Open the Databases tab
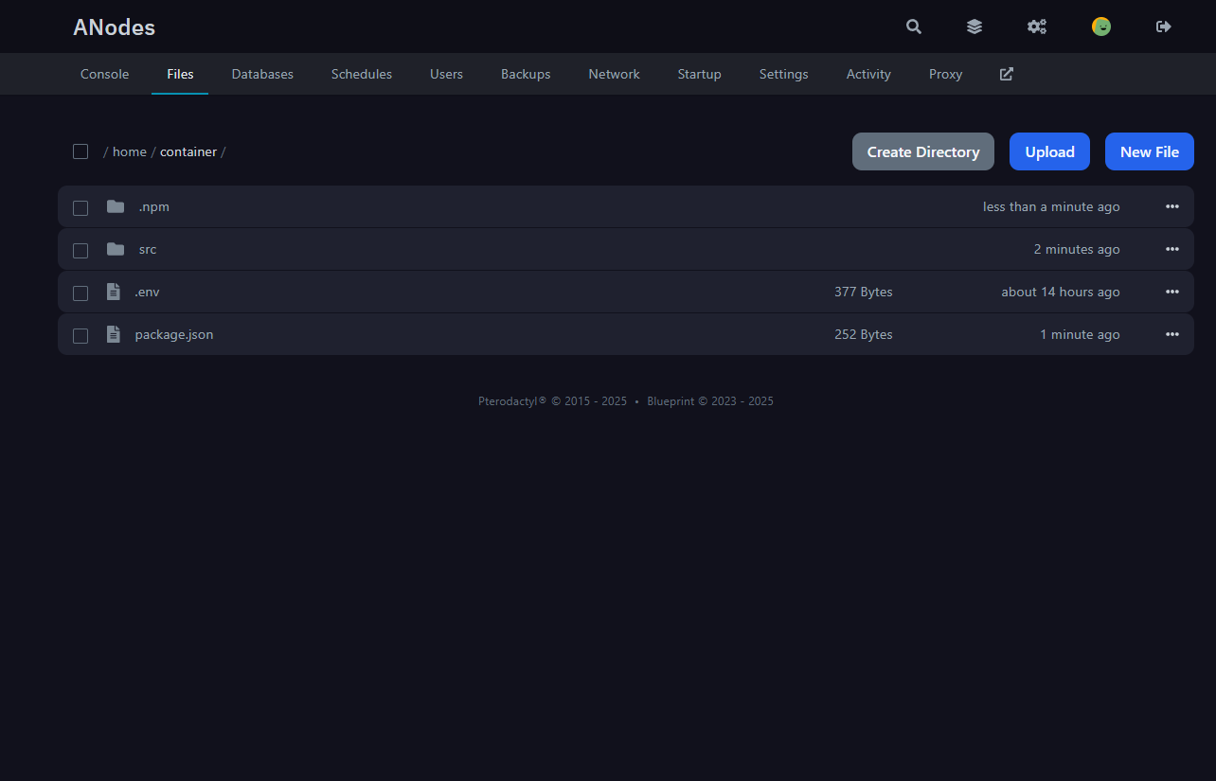1216x781 pixels. tap(262, 74)
